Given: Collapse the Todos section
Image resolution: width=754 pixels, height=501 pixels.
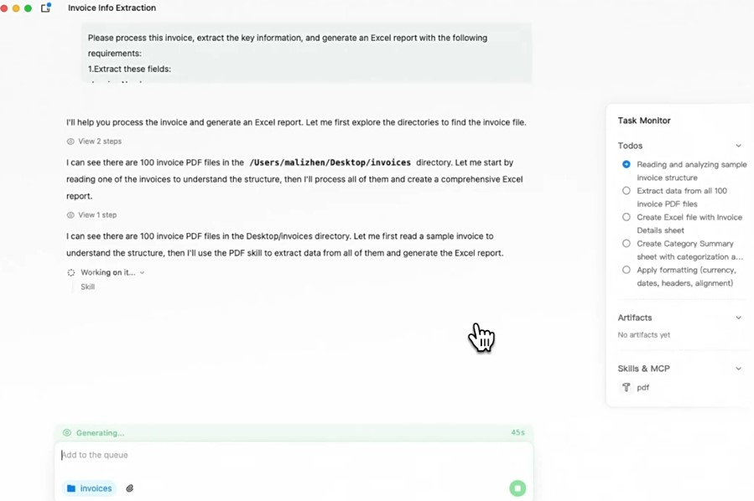Looking at the screenshot, I should 739,145.
